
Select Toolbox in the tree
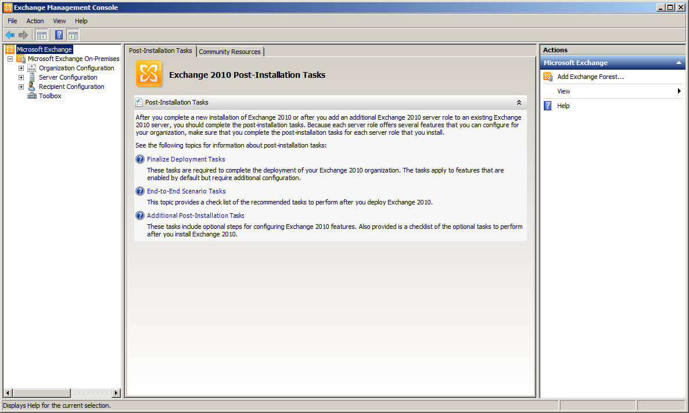click(50, 96)
